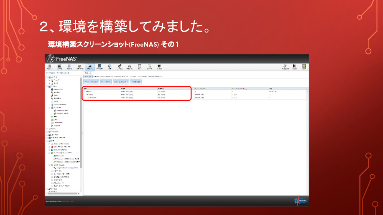The height and width of the screenshot is (215, 383).
Task: Open the Services toolbar icon
Action: point(120,67)
